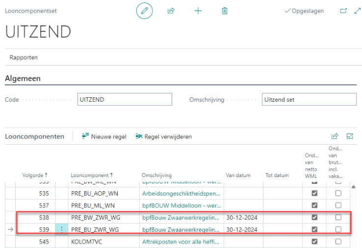Image resolution: width=362 pixels, height=248 pixels.
Task: Uncheck netto WML checkbox for KOLOM7VC
Action: 315,242
